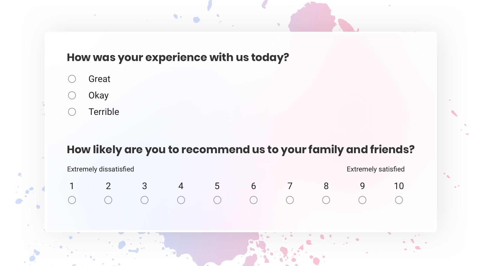484x266 pixels.
Task: Click the "Okay" answer label text
Action: coord(98,95)
